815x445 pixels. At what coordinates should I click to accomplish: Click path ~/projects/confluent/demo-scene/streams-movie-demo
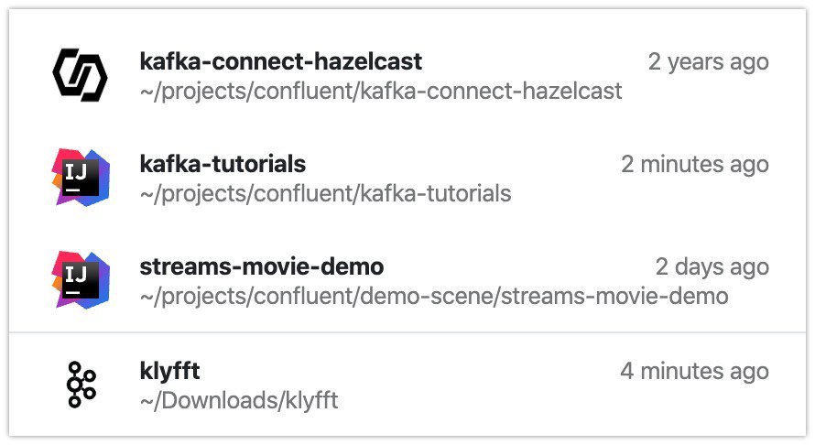tap(434, 296)
